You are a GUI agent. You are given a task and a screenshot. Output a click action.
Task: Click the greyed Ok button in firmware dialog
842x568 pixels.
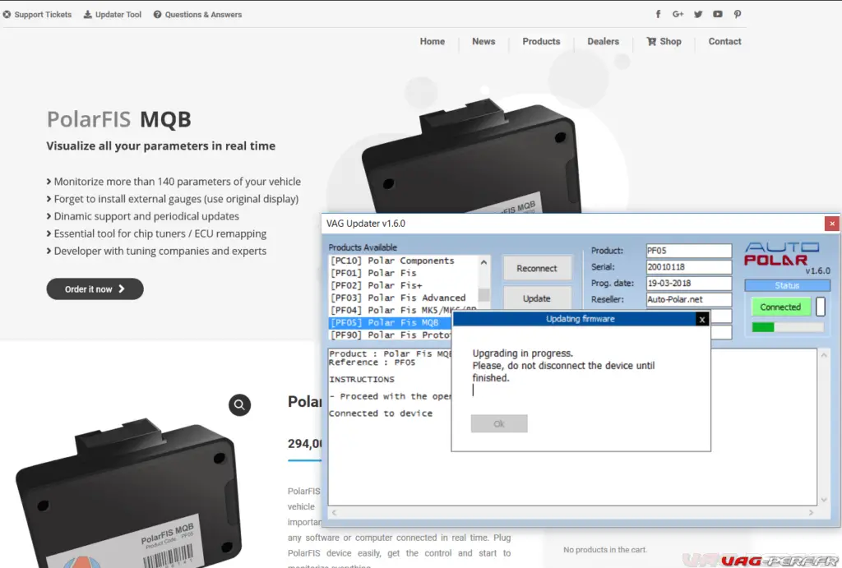[x=499, y=423]
